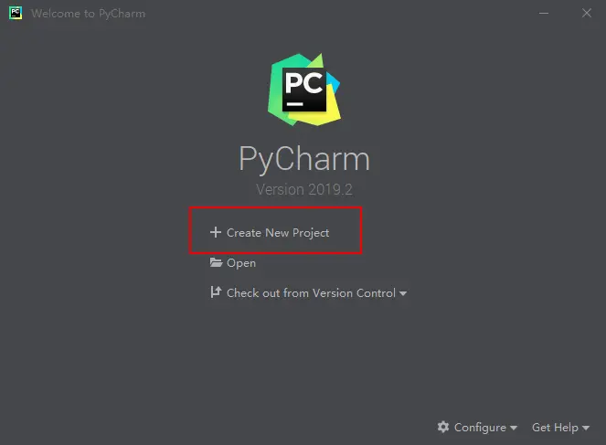Minimize the Welcome to PyCharm window
606x445 pixels.
pyautogui.click(x=544, y=13)
